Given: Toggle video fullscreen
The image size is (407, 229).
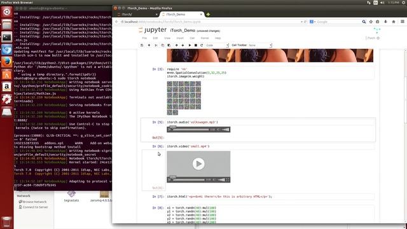Looking at the screenshot, I should [x=228, y=179].
